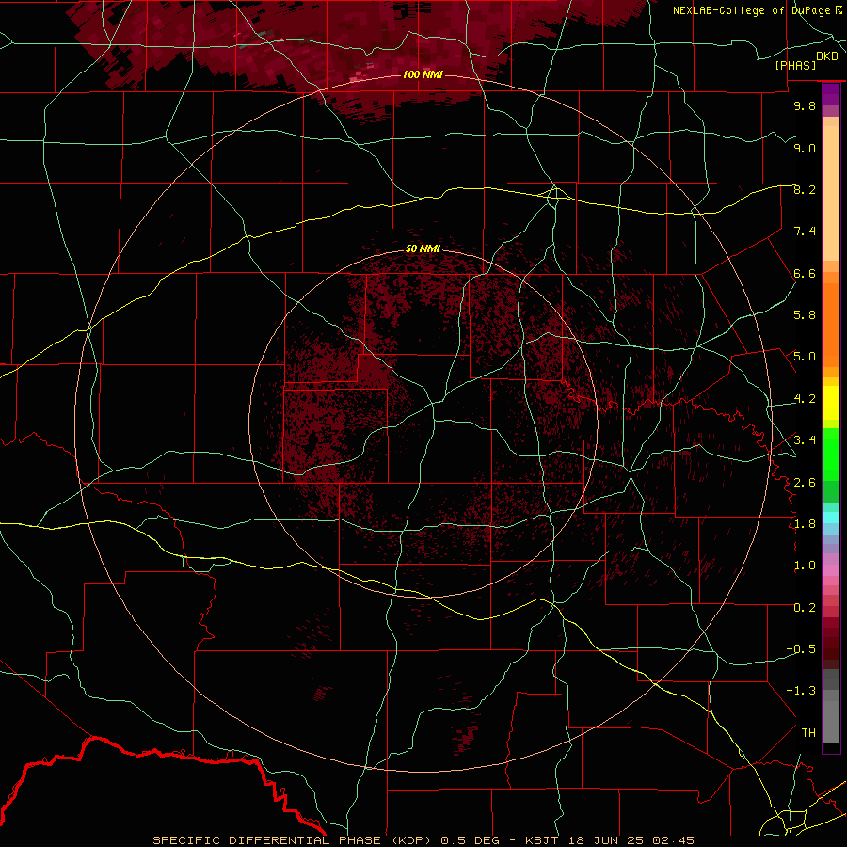Image resolution: width=847 pixels, height=847 pixels.
Task: Click the 100 NMI range ring label
Action: [x=423, y=74]
